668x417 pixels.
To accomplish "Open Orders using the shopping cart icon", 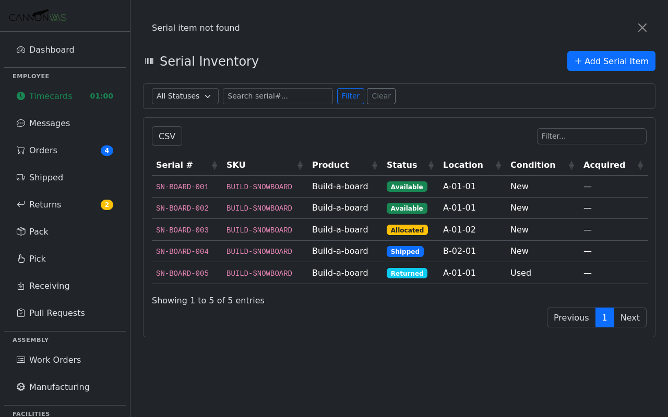I will point(20,150).
